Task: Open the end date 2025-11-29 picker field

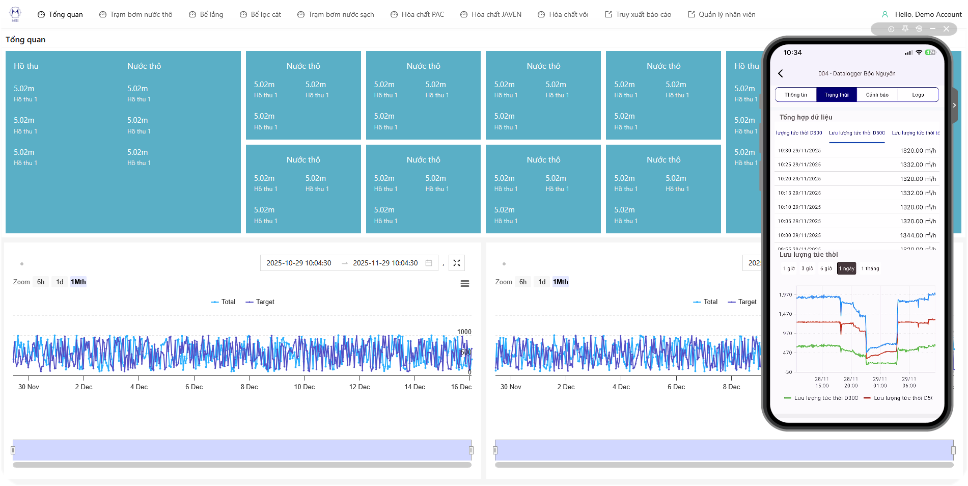Action: click(385, 263)
